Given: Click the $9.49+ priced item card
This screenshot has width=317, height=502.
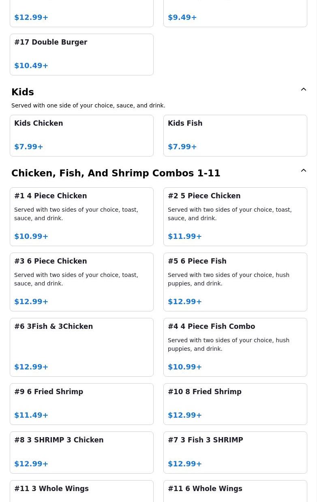Looking at the screenshot, I should click(235, 14).
